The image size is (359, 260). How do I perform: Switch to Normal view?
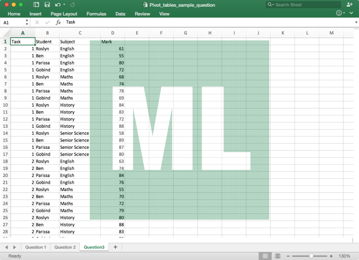point(265,256)
